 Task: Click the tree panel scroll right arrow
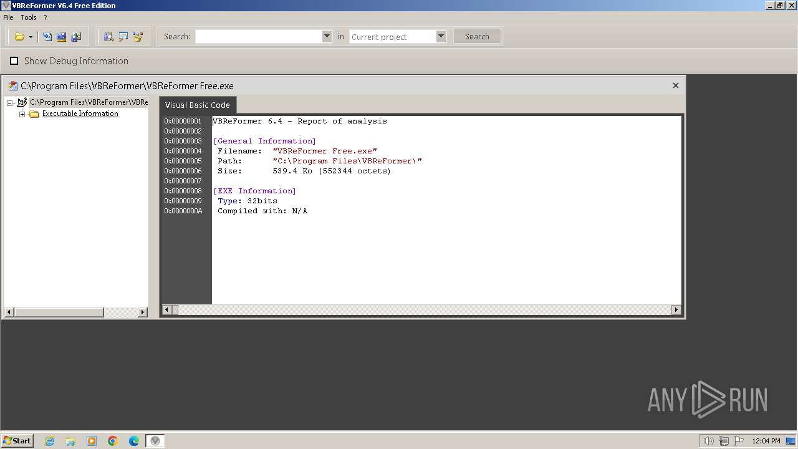pos(143,312)
